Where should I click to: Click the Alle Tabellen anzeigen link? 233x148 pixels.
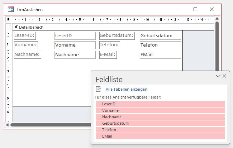coord(127,89)
